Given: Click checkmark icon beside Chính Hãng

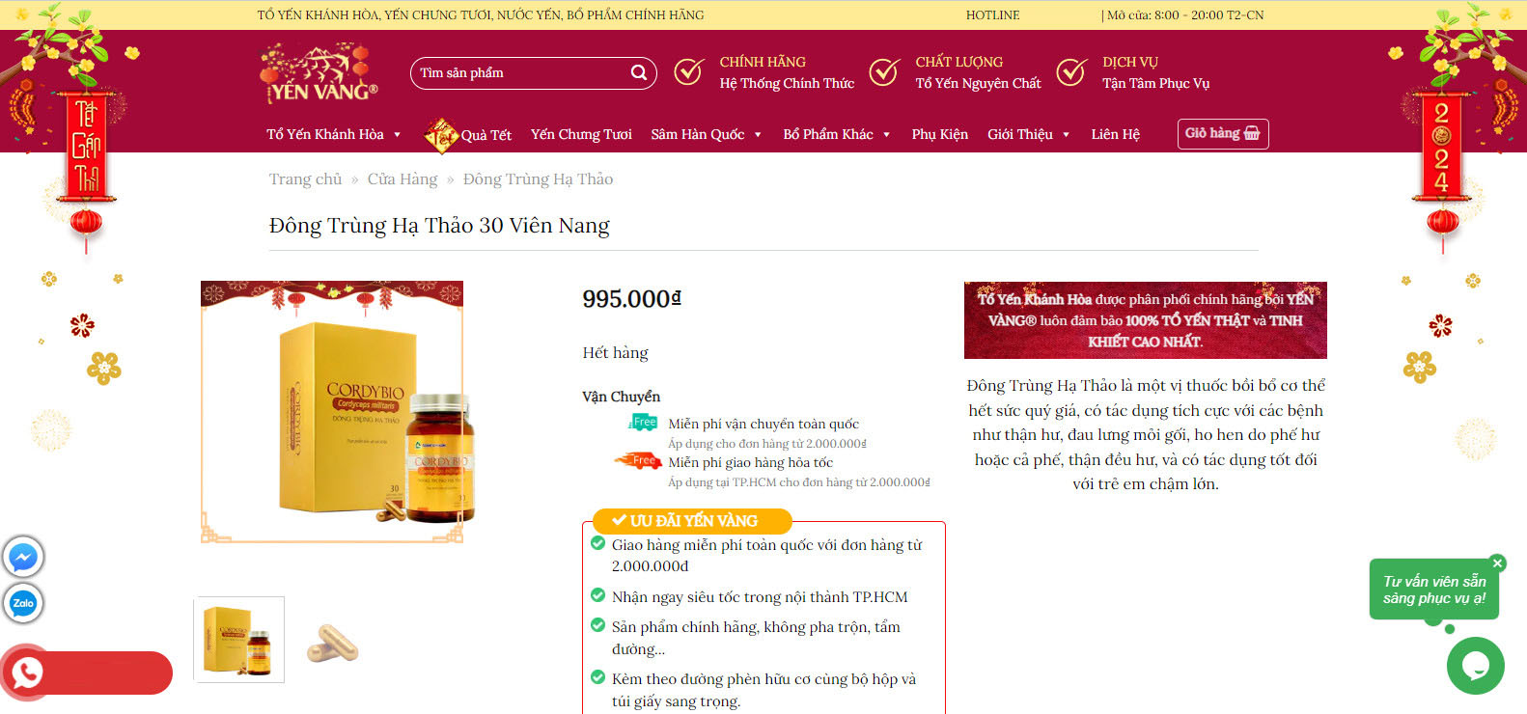Looking at the screenshot, I should coord(688,72).
